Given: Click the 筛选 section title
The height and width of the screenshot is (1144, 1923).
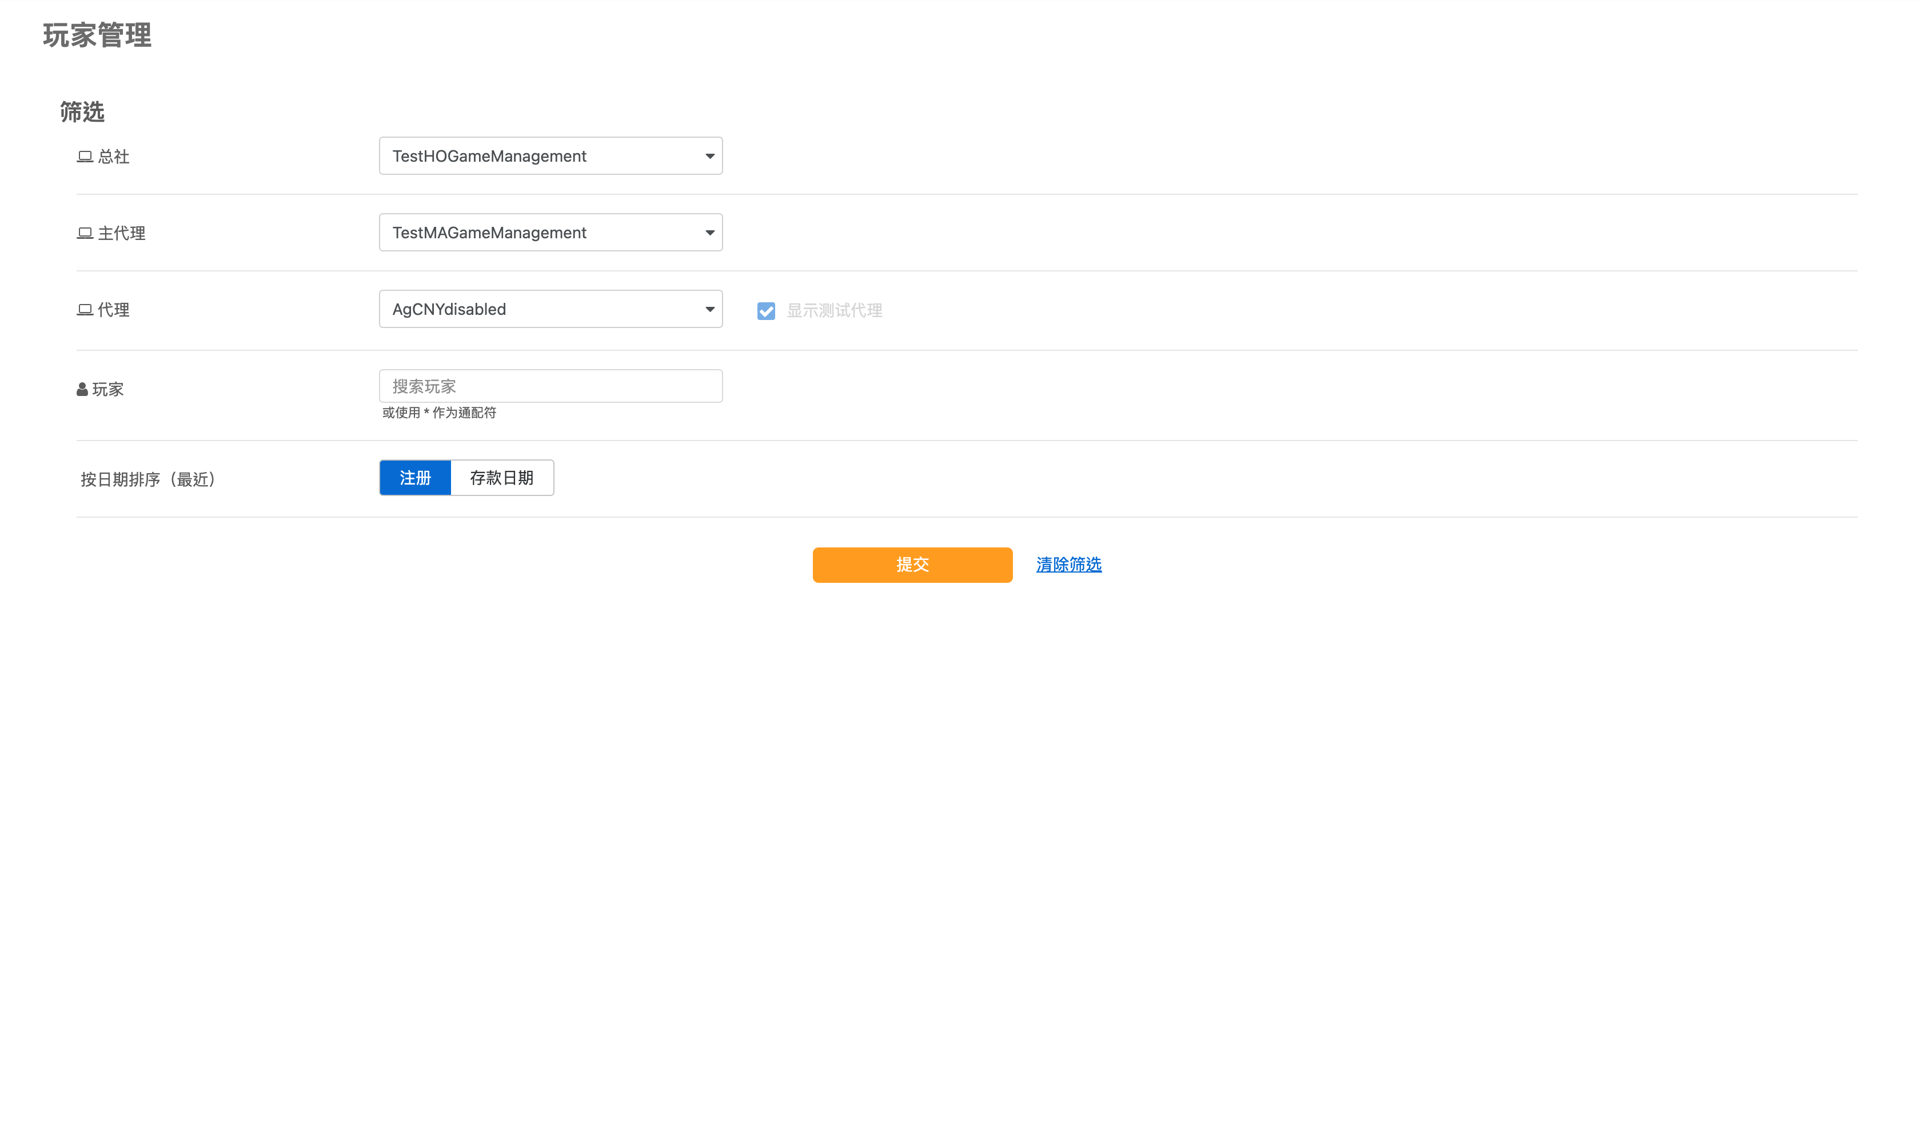Looking at the screenshot, I should pos(82,113).
